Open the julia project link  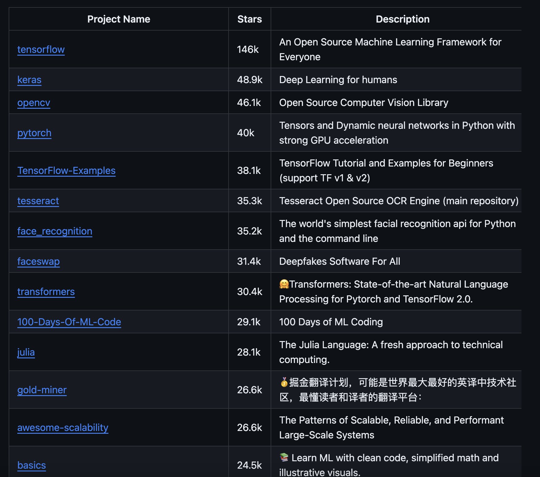pyautogui.click(x=26, y=352)
